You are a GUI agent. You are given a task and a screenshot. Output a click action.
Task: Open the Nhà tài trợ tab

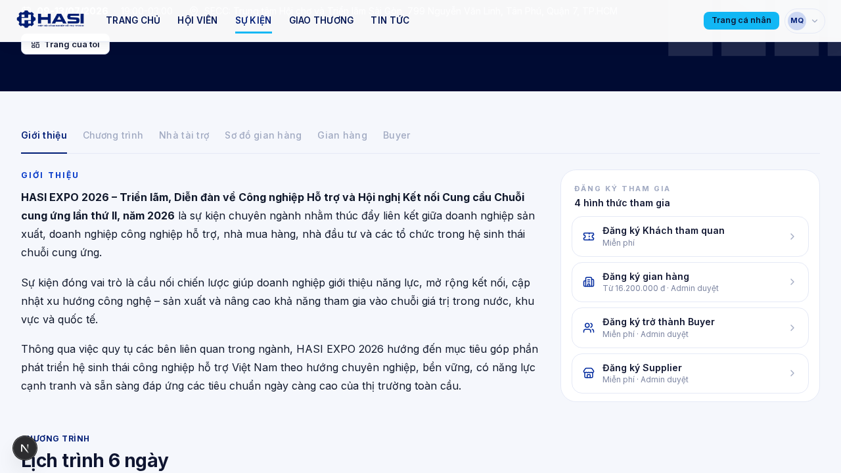pyautogui.click(x=184, y=135)
